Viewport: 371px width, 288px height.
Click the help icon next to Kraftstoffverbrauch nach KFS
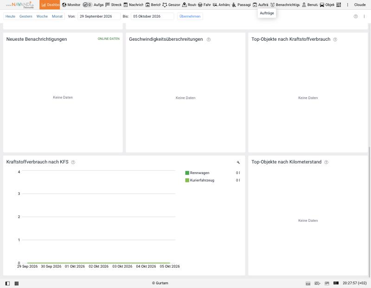click(x=73, y=162)
